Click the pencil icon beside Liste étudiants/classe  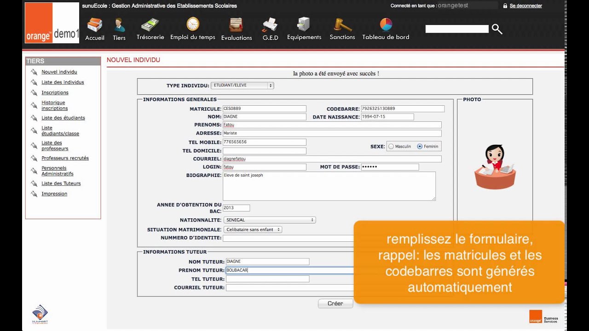[x=34, y=131]
